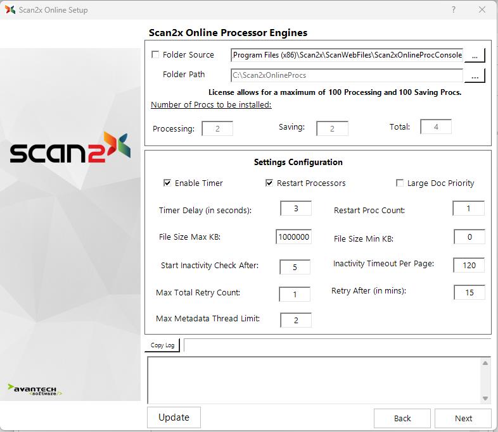Click the Scan2x app icon in title bar

click(10, 10)
